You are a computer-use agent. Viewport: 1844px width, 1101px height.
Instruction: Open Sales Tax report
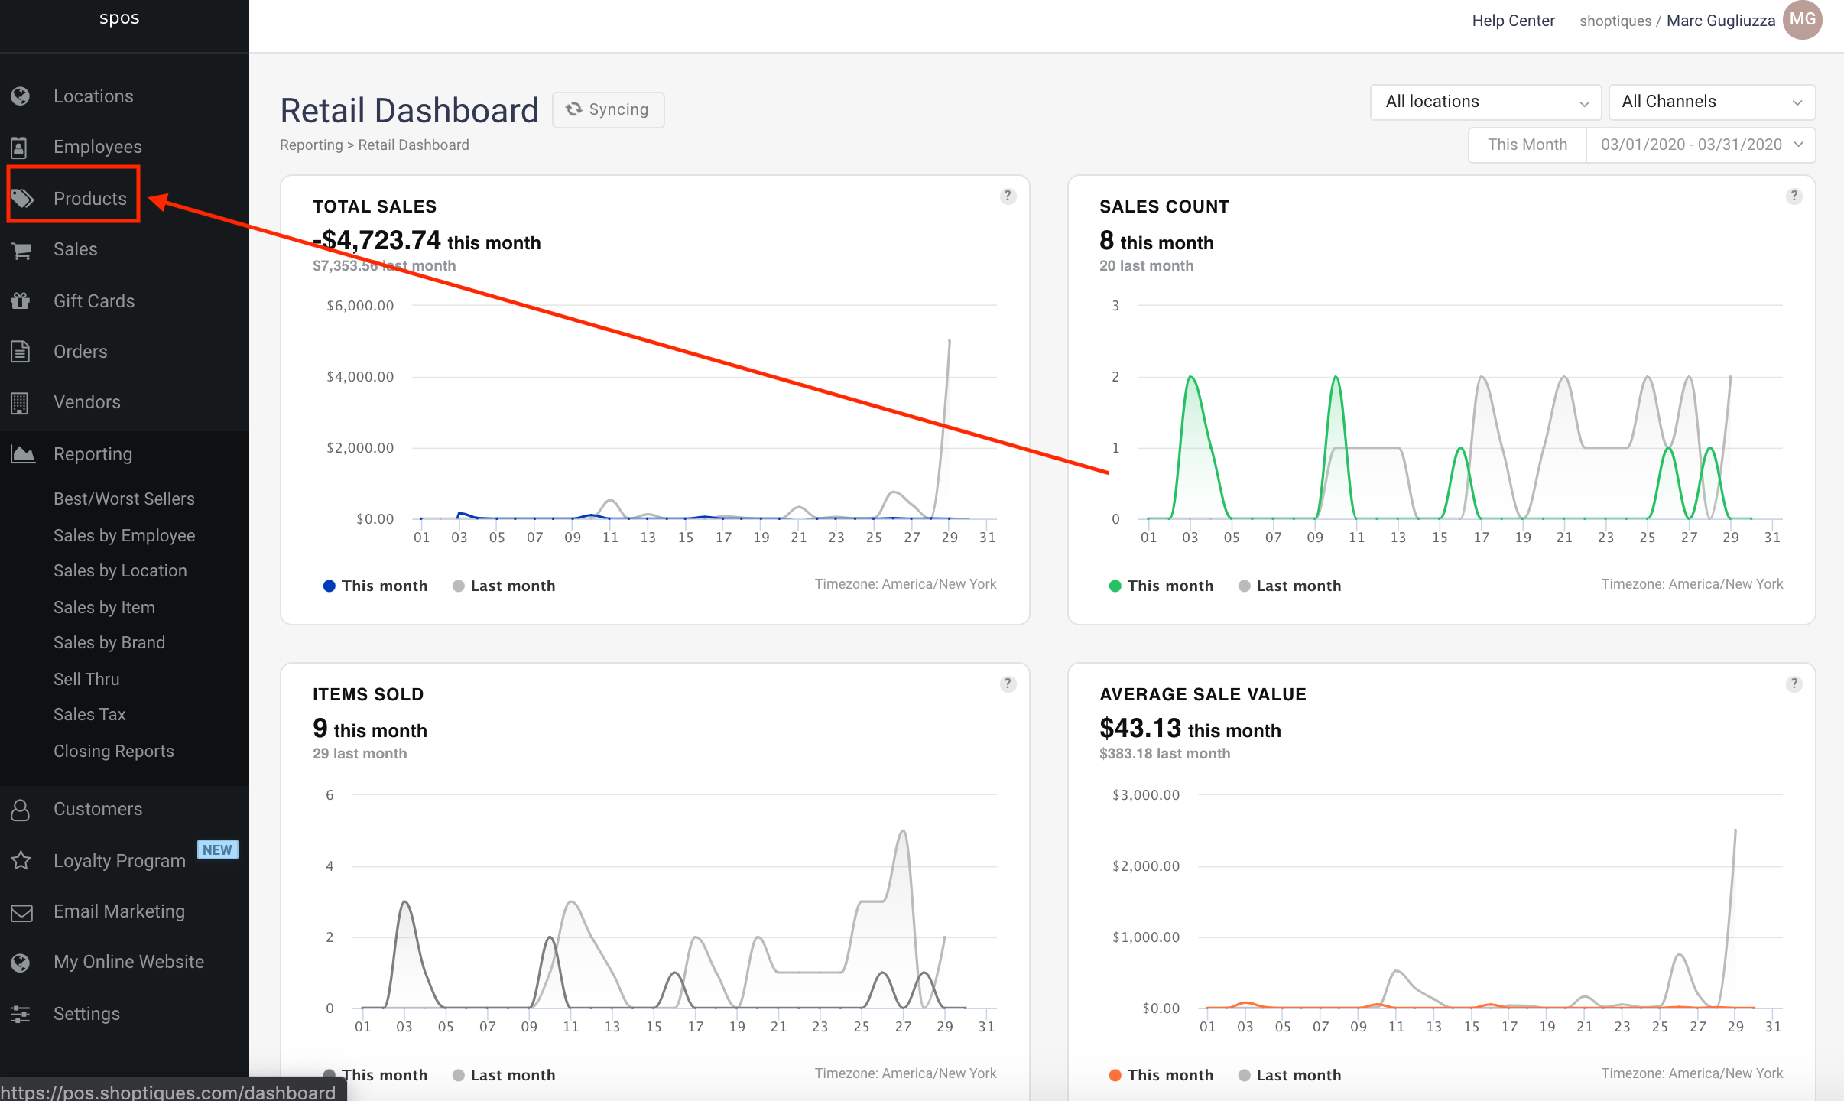89,714
